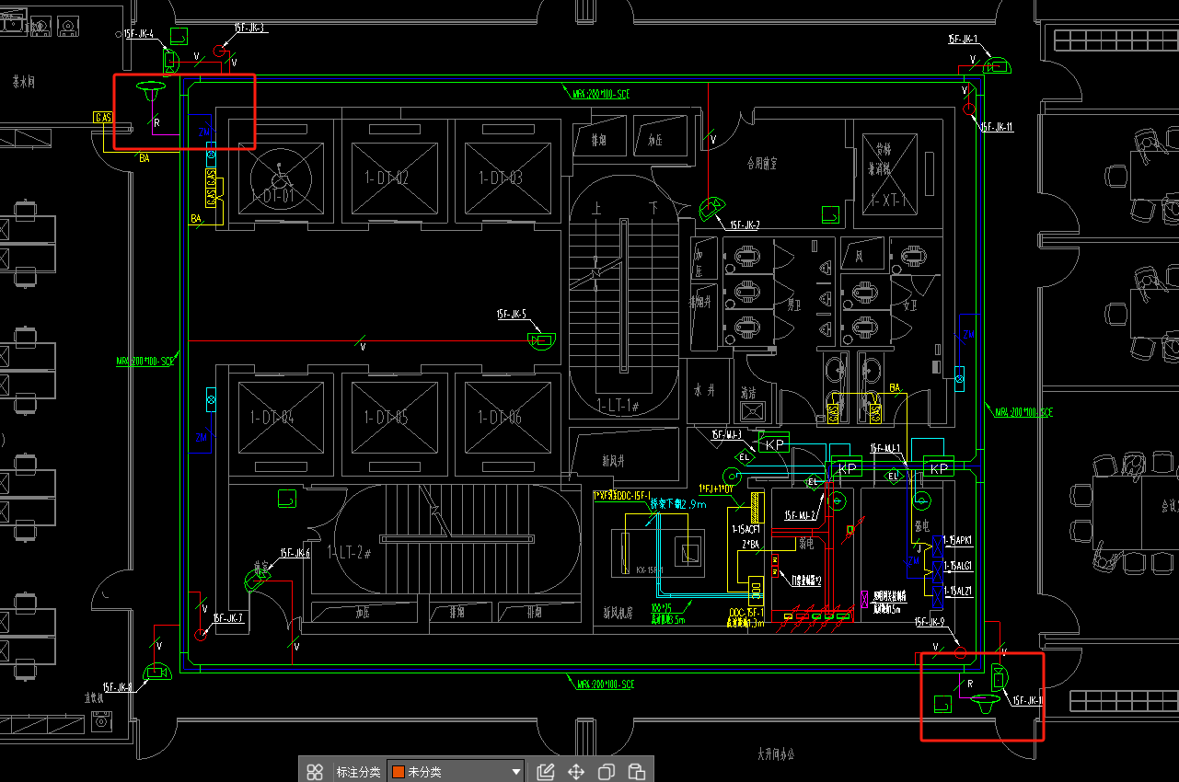Viewport: 1179px width, 782px height.
Task: Select the EL diamond below the 15F-MJ-1 label
Action: click(x=894, y=477)
